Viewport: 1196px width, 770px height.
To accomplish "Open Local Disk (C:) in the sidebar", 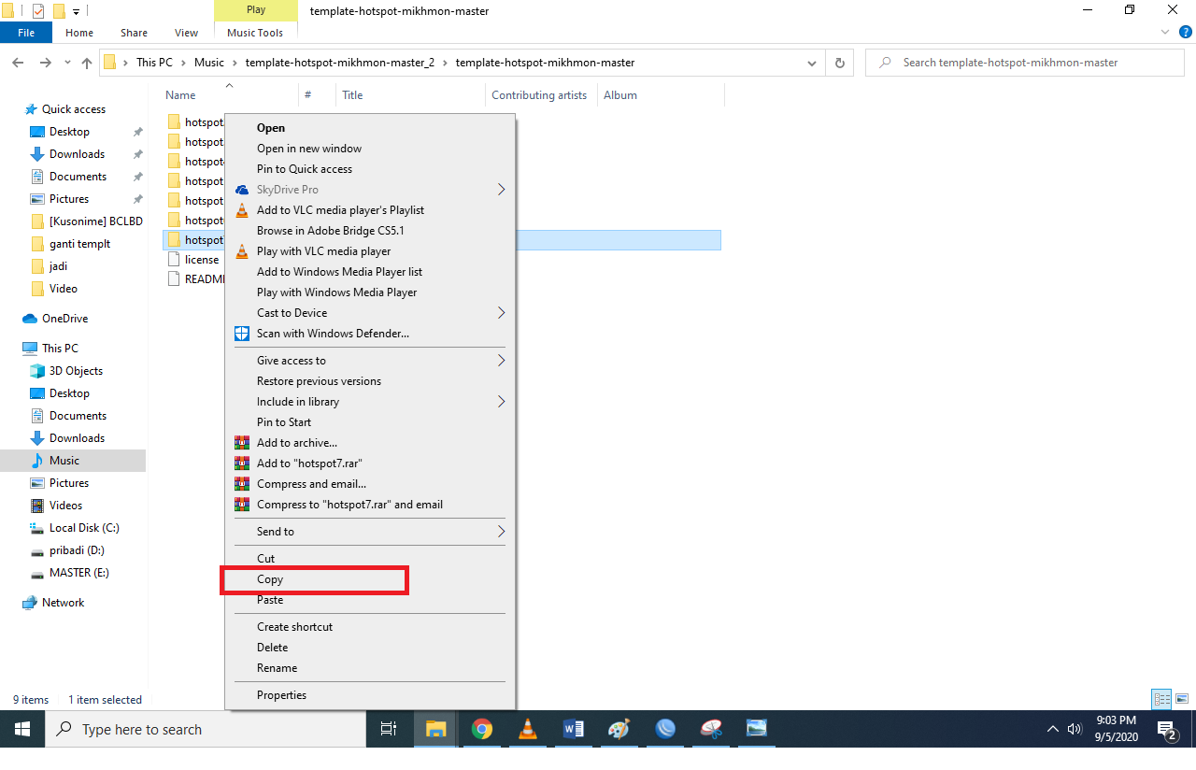I will [84, 528].
